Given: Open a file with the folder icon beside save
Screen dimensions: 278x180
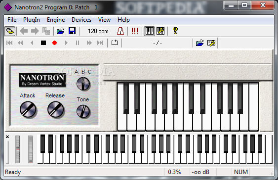Looking at the screenshot, I should (60, 31).
